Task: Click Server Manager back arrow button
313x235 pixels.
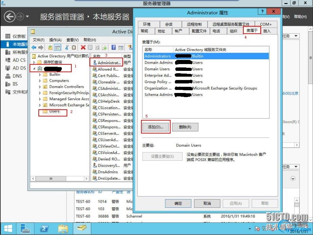Action: tap(10, 17)
